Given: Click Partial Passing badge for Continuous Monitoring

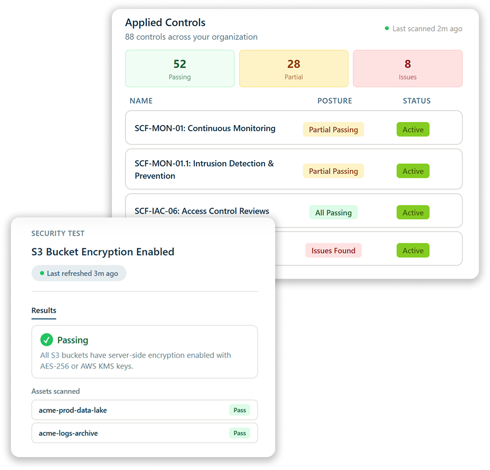Looking at the screenshot, I should coord(333,130).
